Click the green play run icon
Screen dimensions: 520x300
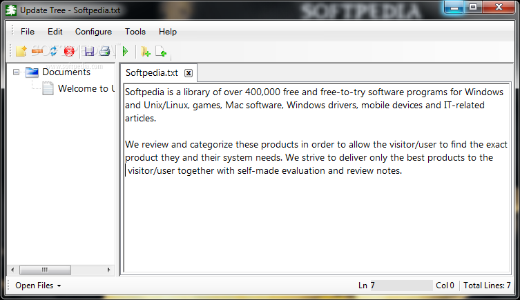[125, 51]
